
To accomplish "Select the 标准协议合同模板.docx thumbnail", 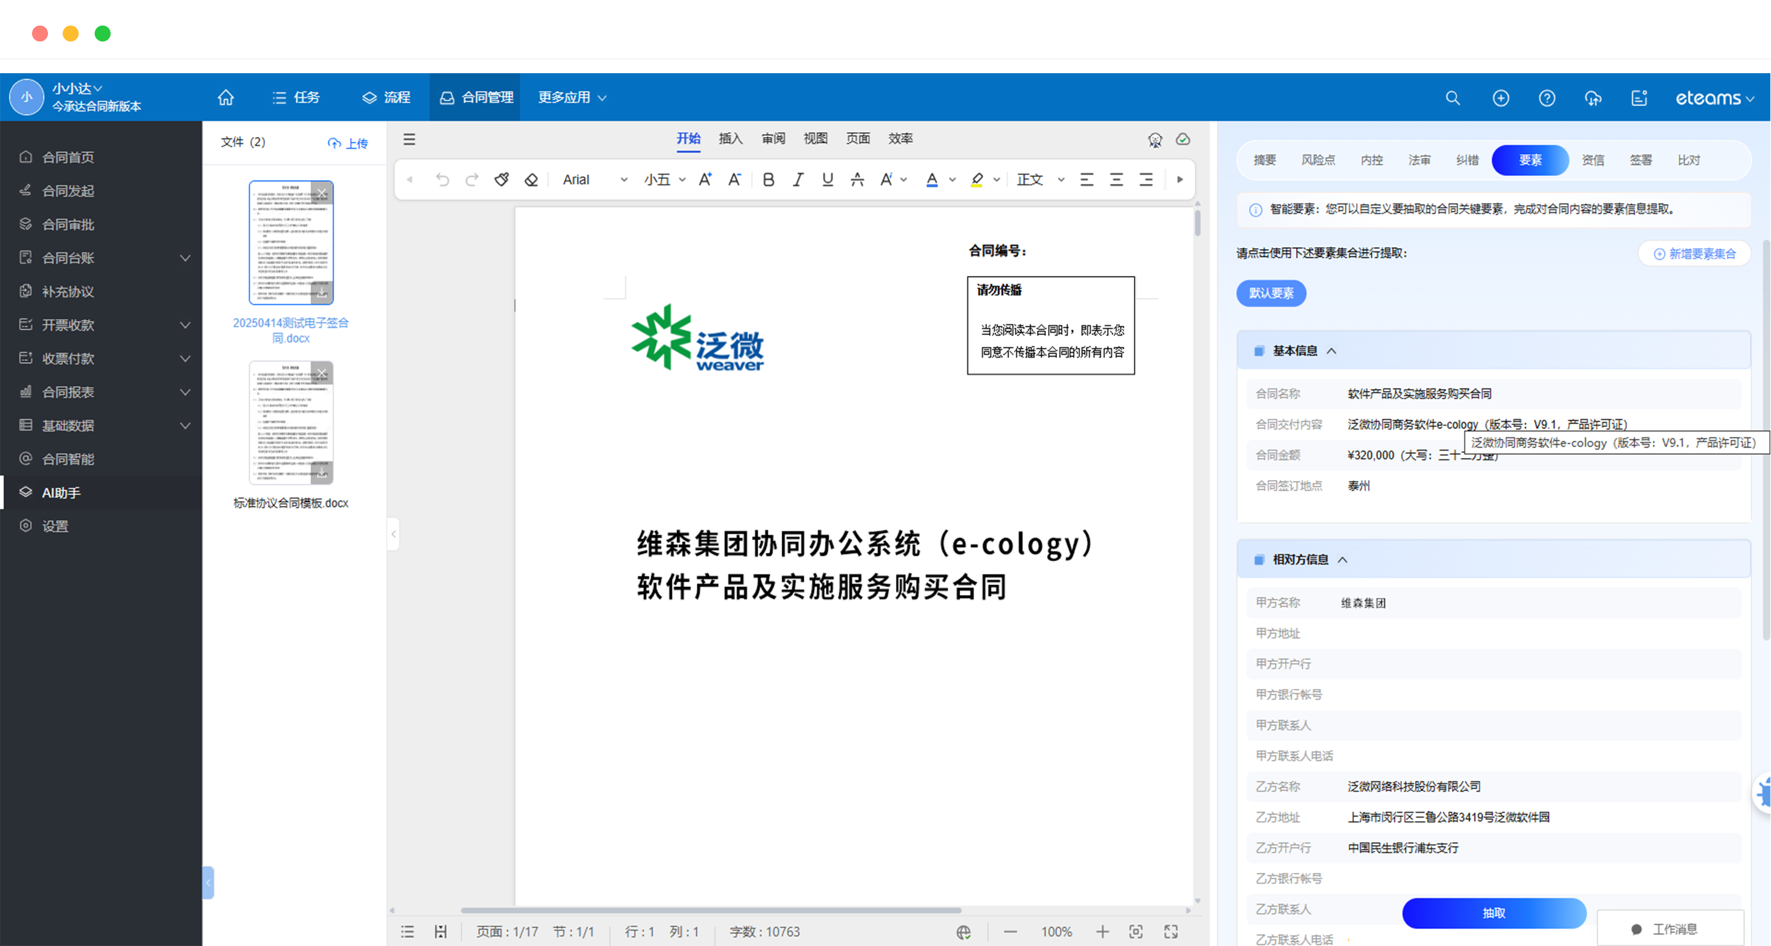I will coord(291,422).
